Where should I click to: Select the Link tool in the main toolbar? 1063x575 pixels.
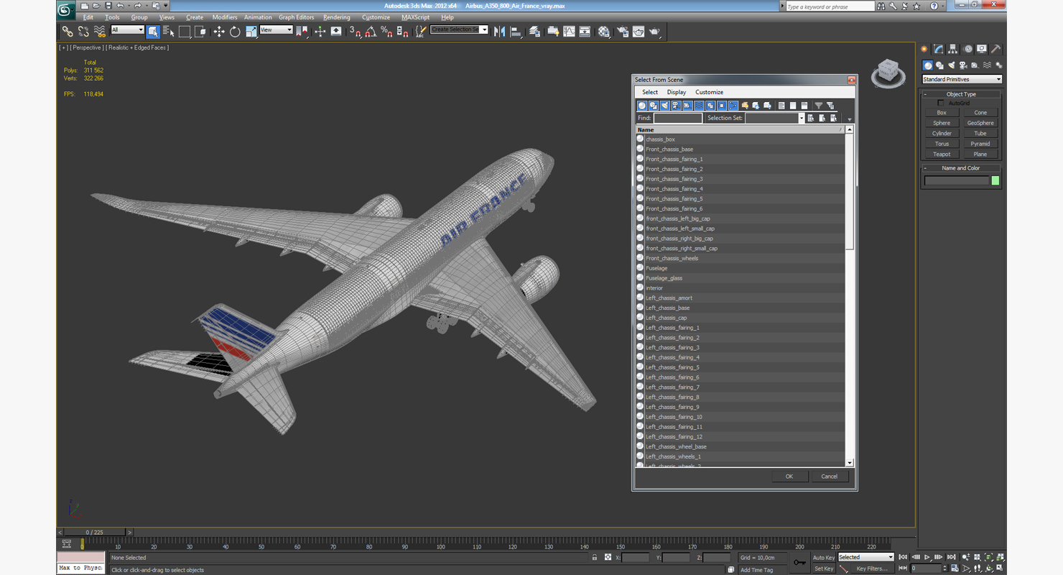[68, 31]
